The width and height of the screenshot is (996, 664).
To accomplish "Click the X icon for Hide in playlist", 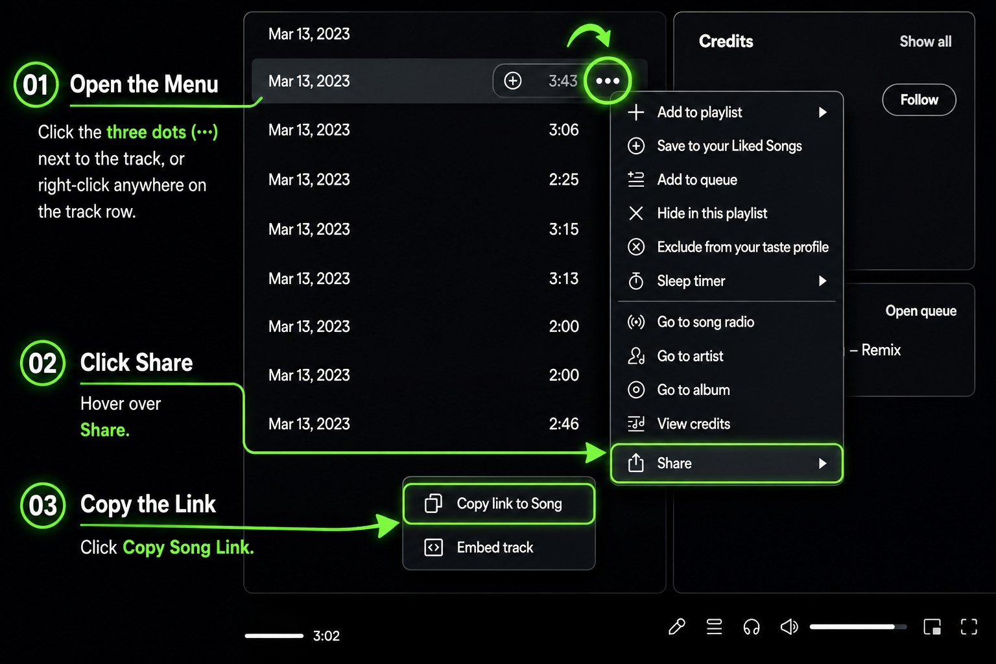I will click(x=636, y=213).
